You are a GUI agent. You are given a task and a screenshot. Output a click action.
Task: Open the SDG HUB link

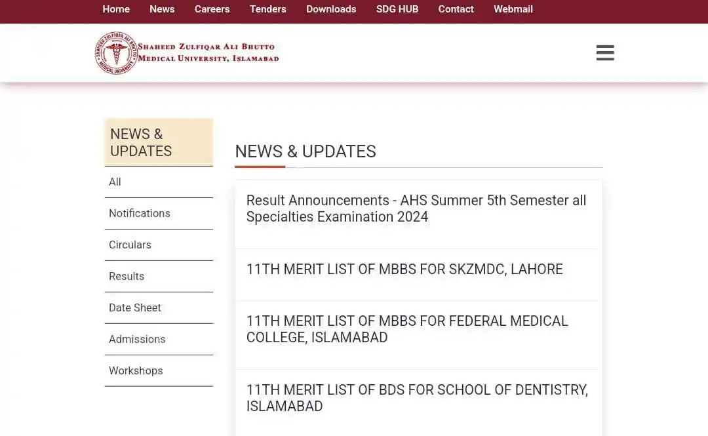click(397, 9)
